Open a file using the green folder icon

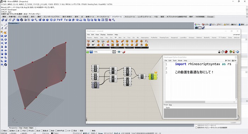(88, 52)
